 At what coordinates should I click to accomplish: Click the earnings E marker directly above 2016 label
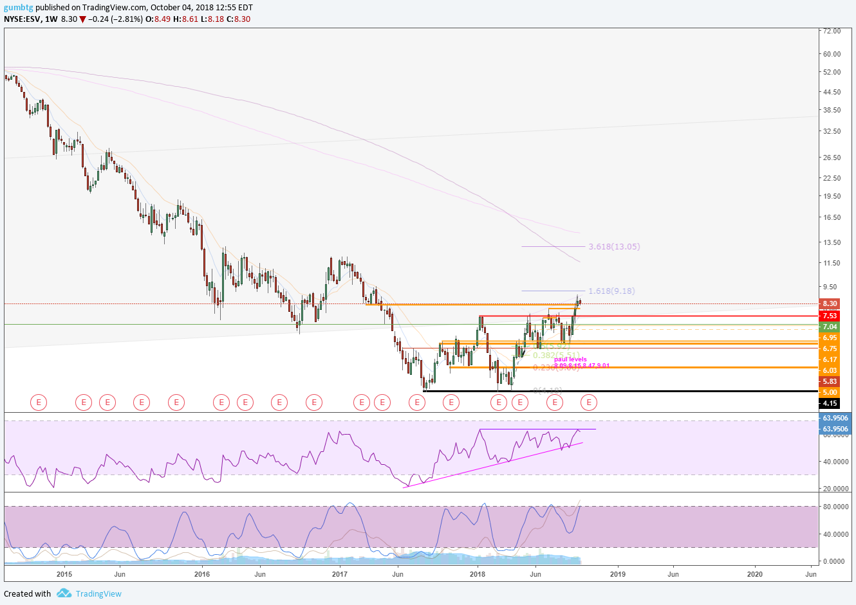coord(221,403)
